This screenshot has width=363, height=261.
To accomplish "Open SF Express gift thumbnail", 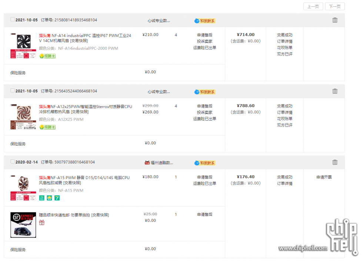I will (23, 225).
